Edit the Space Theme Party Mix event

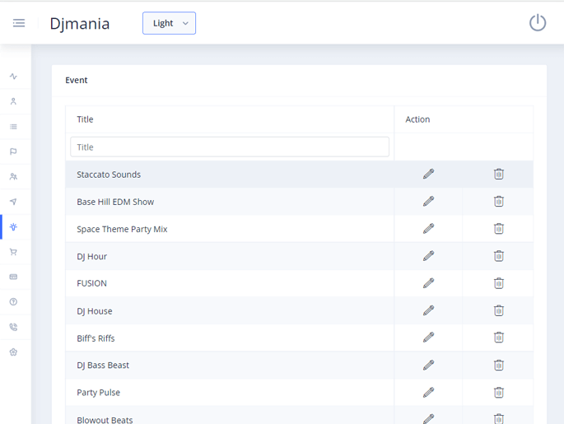(x=428, y=229)
